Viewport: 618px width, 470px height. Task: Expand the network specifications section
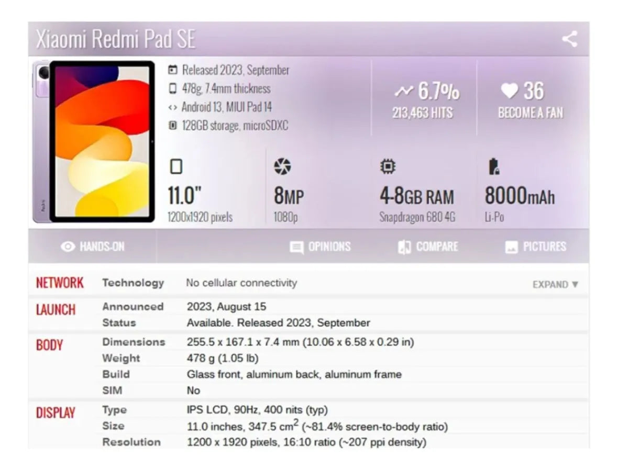point(555,285)
